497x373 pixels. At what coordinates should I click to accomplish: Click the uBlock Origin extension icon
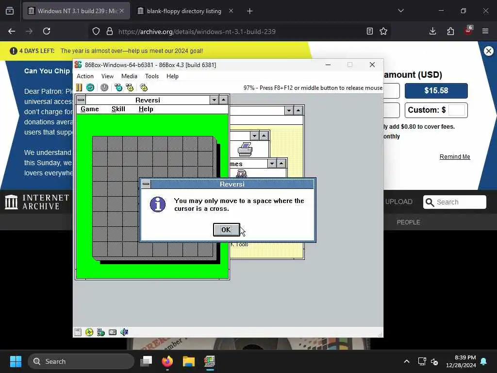[468, 31]
